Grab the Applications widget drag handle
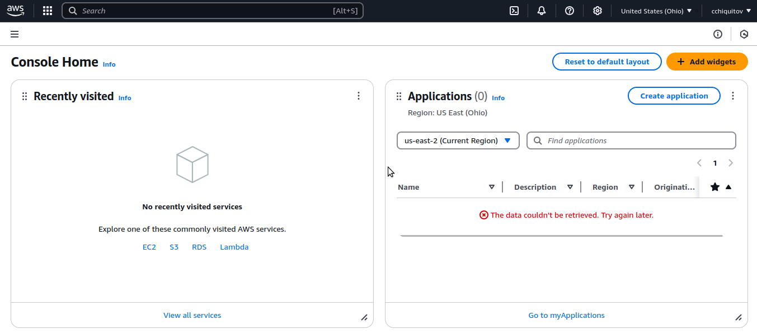The height and width of the screenshot is (333, 757). coord(399,96)
